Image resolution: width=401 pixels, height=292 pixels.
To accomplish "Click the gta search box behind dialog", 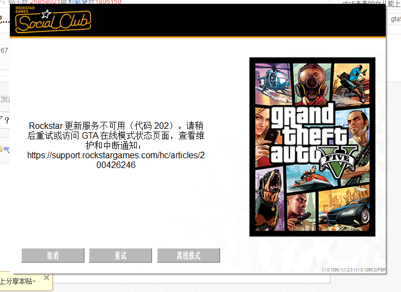I will pos(394,19).
